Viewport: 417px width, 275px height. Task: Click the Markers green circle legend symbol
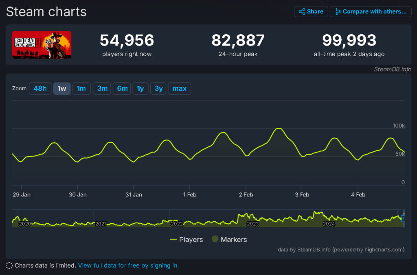click(x=215, y=239)
